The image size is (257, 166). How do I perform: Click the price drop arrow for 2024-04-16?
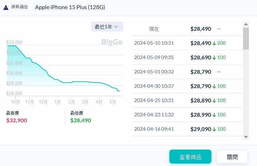[x=214, y=129]
